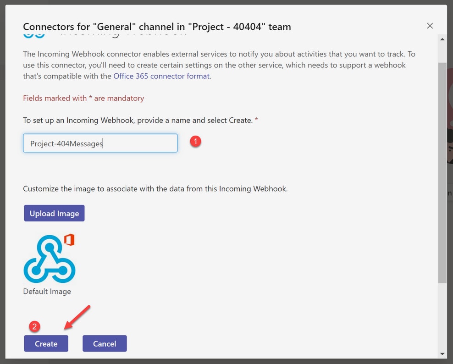Click 'Fields marked with * are mandatory' text

[x=83, y=98]
